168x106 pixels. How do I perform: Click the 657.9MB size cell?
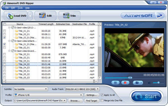point(63,44)
